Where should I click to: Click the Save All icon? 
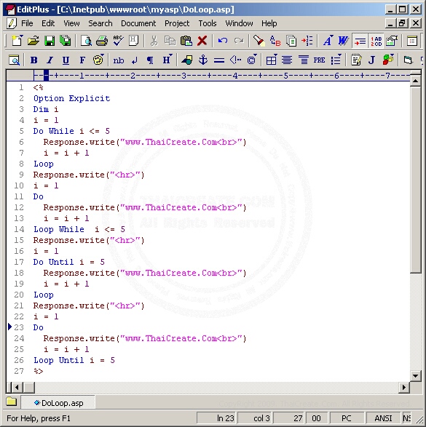coord(66,41)
